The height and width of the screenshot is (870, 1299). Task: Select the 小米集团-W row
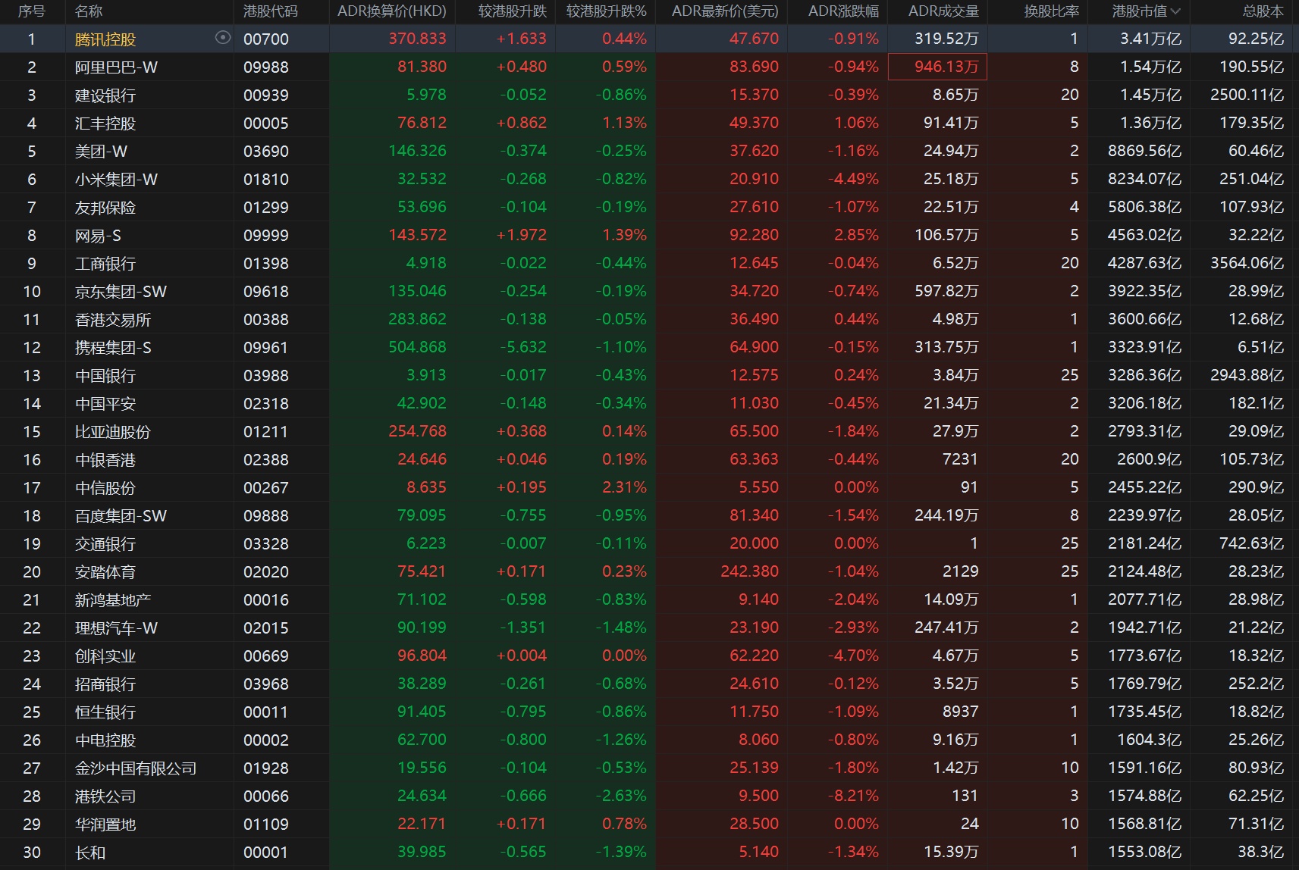coord(116,180)
